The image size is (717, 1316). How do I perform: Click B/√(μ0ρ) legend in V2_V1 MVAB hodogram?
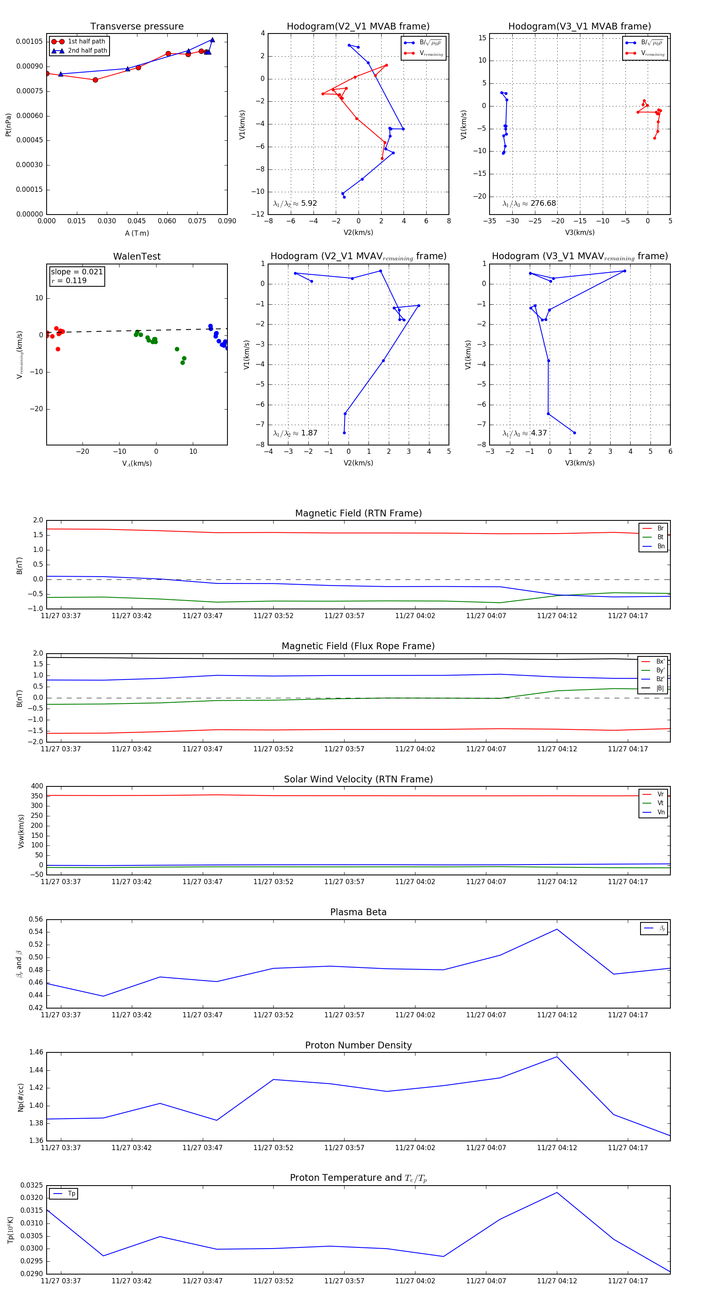pos(423,43)
